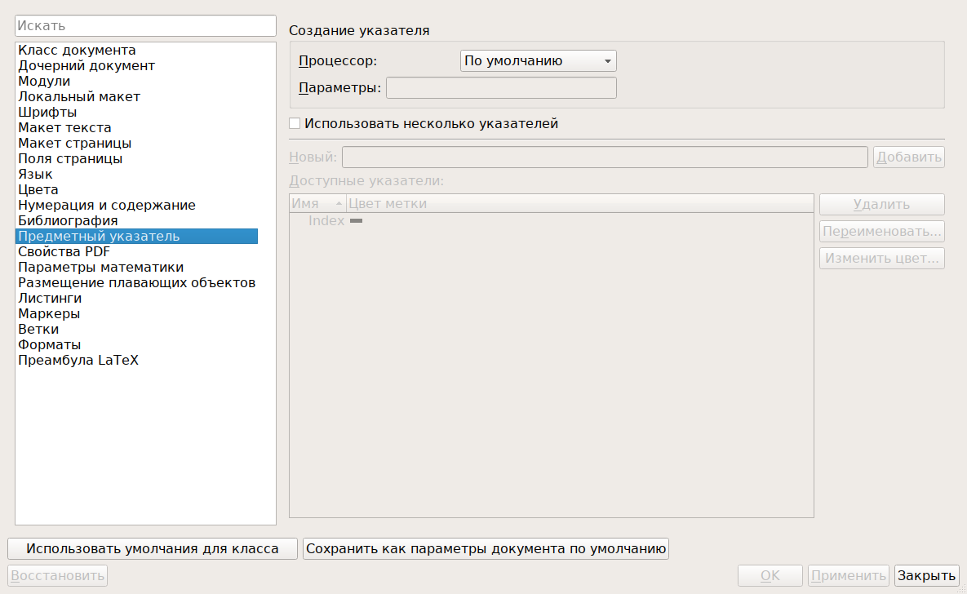
Task: Focus the Параметры input field
Action: click(x=501, y=87)
